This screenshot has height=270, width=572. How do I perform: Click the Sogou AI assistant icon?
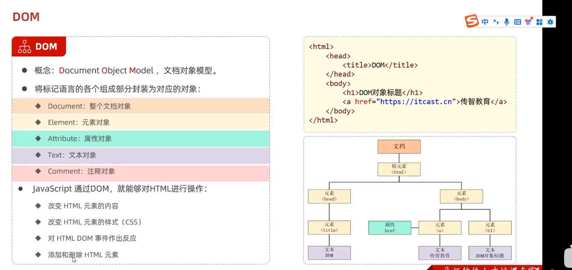(x=550, y=22)
